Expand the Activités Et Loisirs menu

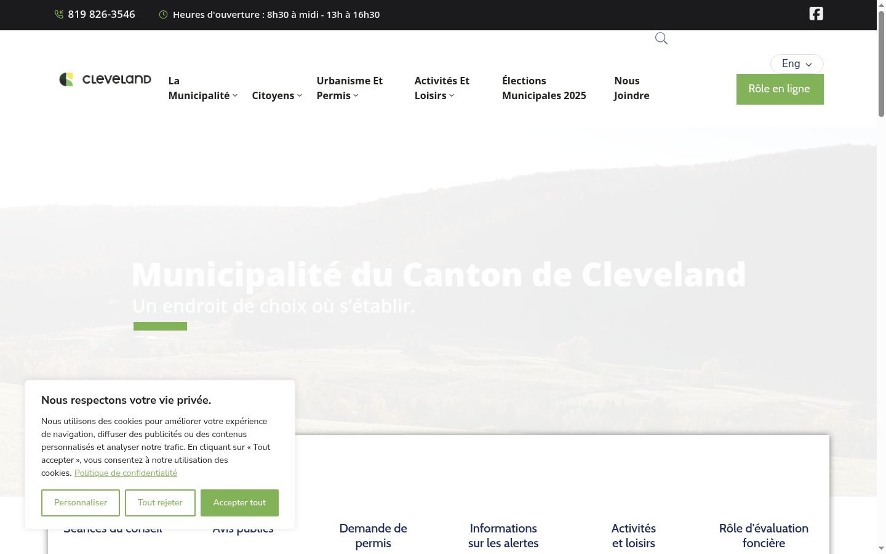[x=442, y=88]
